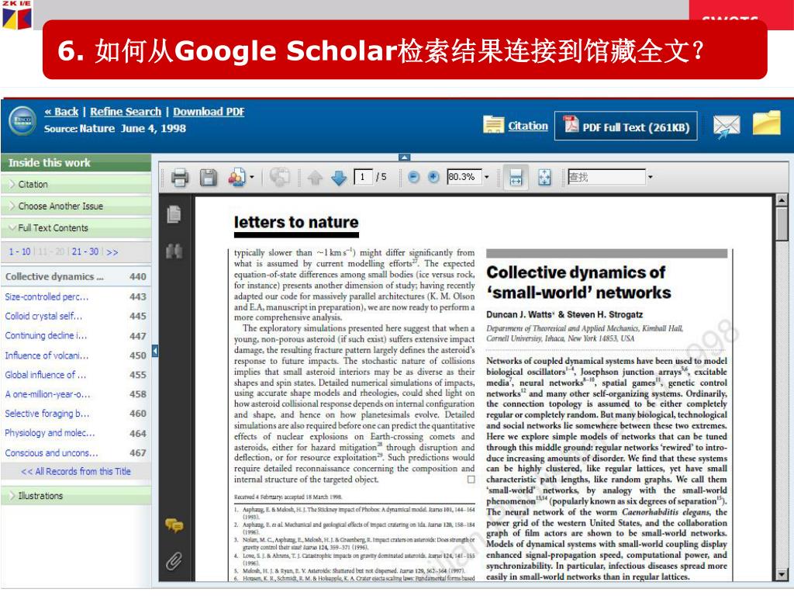This screenshot has width=794, height=596.
Task: Open the binoculars search panel icon
Action: [x=174, y=251]
